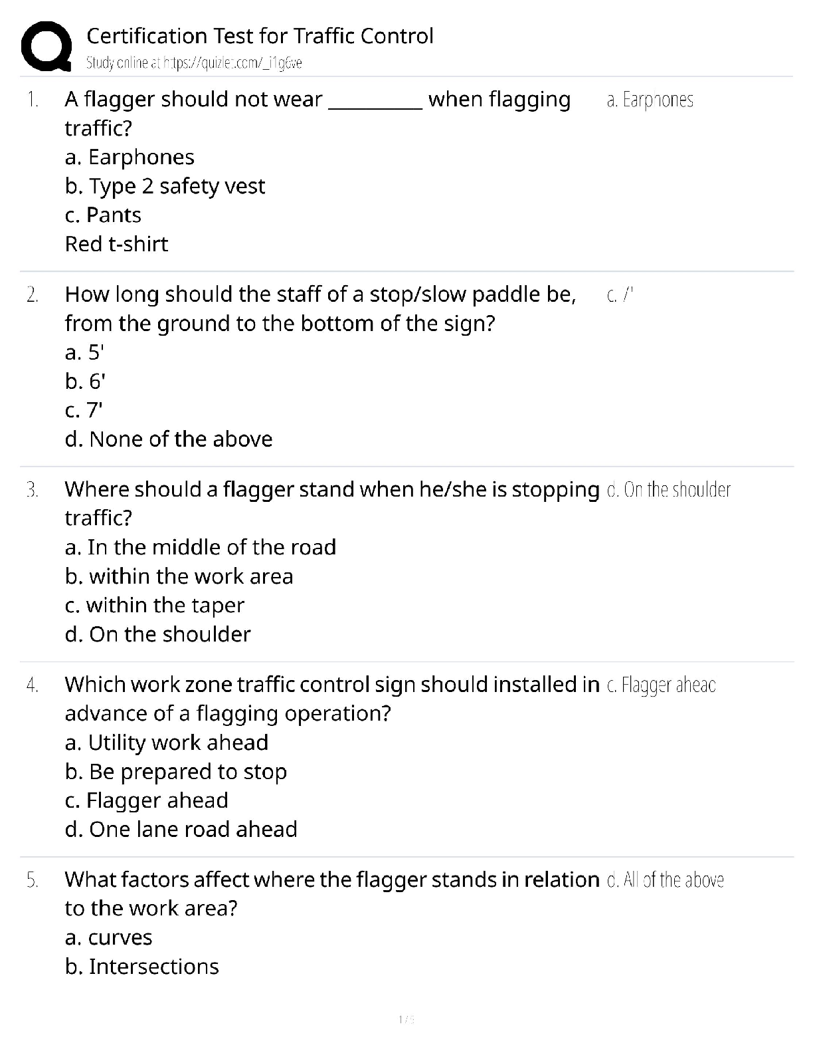Select a. In the middle of the road
This screenshot has width=813, height=1053.
click(201, 547)
